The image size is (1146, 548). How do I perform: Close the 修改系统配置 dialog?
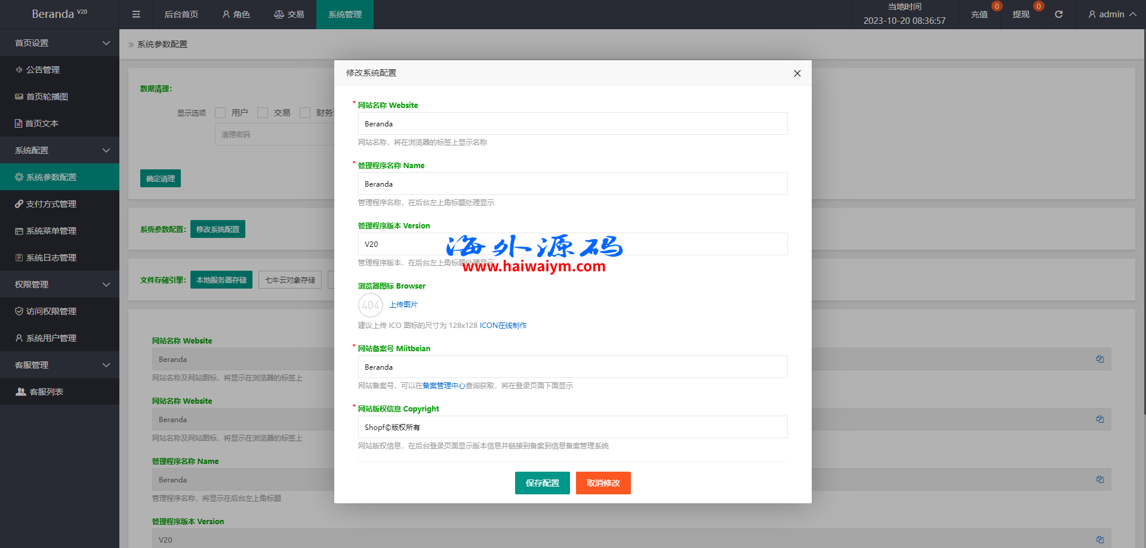click(x=797, y=73)
